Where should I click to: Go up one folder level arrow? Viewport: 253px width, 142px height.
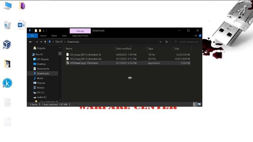click(x=45, y=42)
